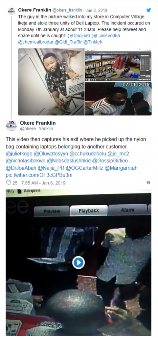Click the Jan 8, 2019 date on first tweet
The image size is (158, 338).
coord(96,10)
